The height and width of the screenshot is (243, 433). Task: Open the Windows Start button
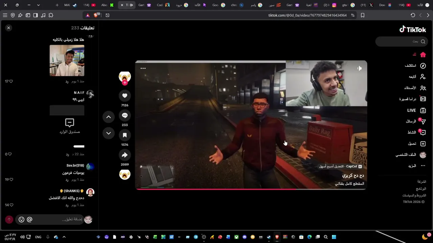[x=334, y=237]
